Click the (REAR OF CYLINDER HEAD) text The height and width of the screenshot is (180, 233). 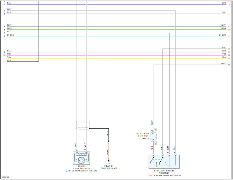(x=109, y=167)
